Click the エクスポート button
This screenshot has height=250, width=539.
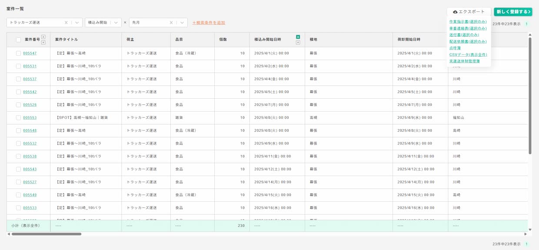click(x=469, y=12)
